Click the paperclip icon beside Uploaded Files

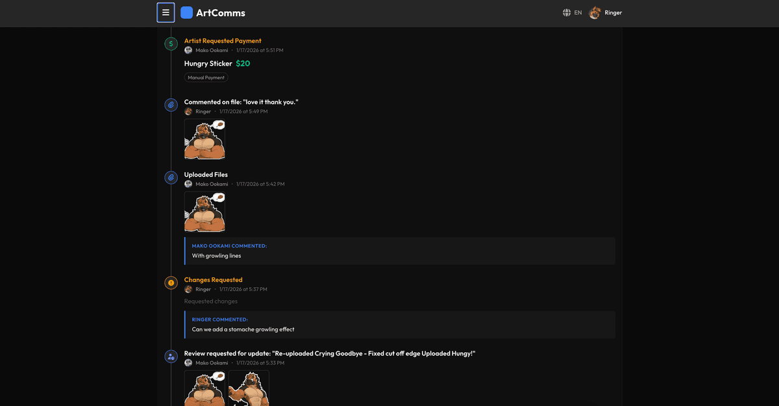click(171, 177)
